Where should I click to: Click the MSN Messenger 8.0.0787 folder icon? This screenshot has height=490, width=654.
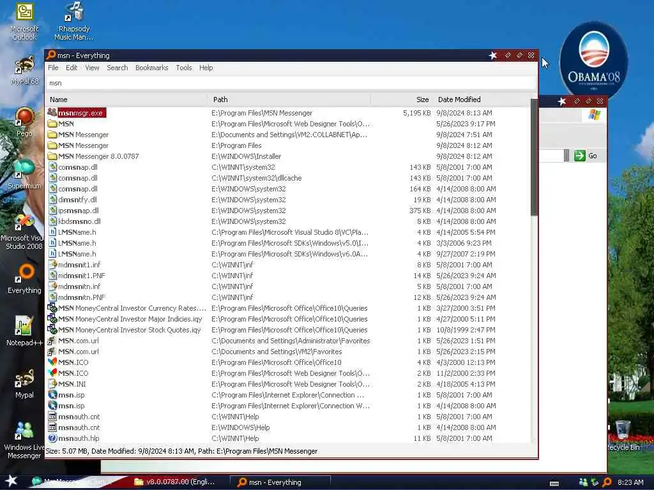52,156
